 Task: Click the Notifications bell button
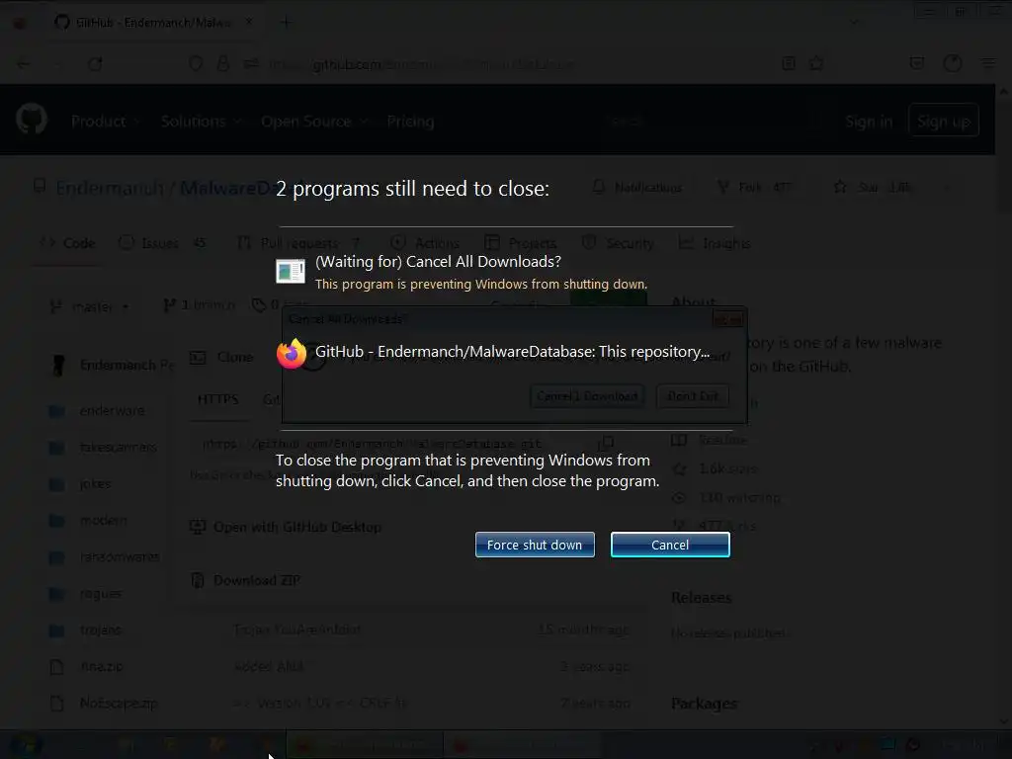point(637,187)
